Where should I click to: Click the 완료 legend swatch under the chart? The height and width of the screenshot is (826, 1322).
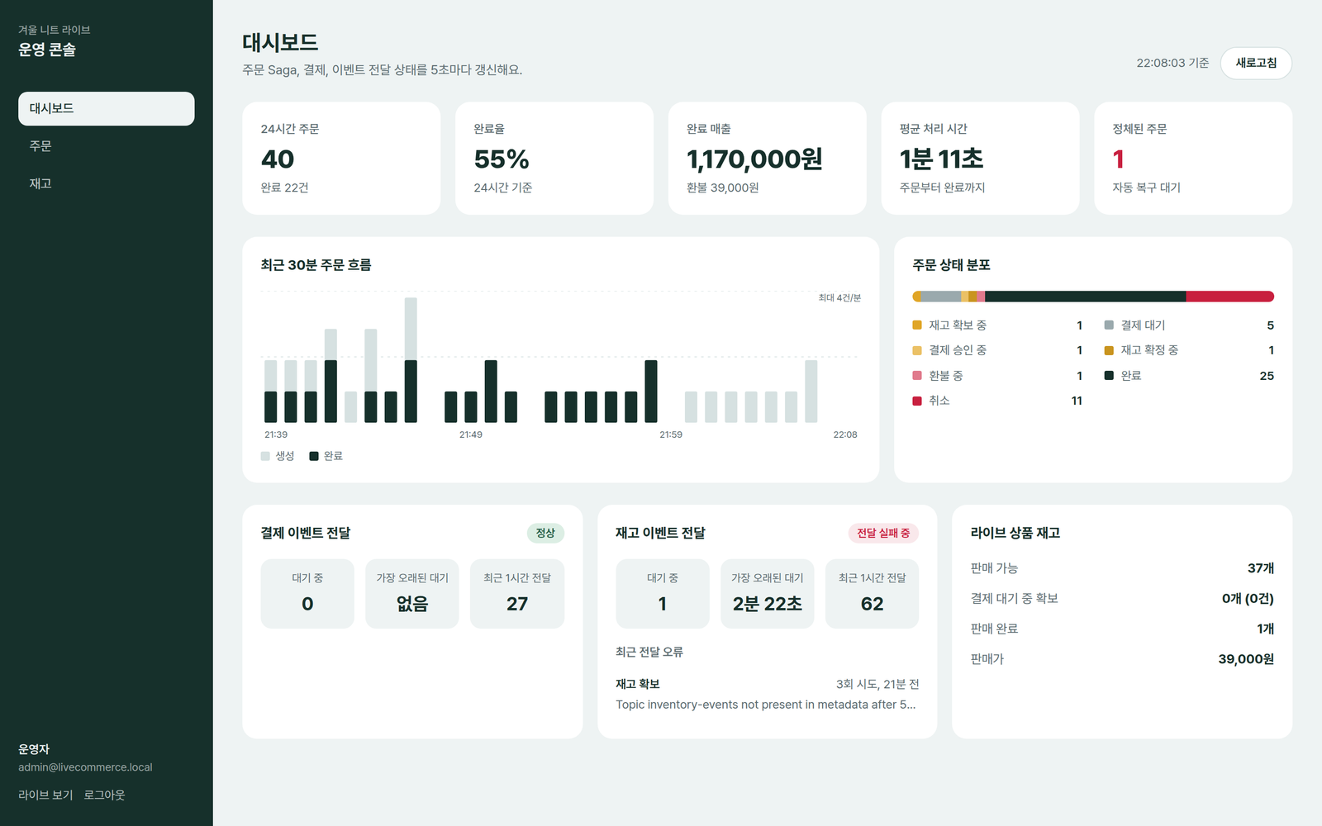tap(314, 456)
